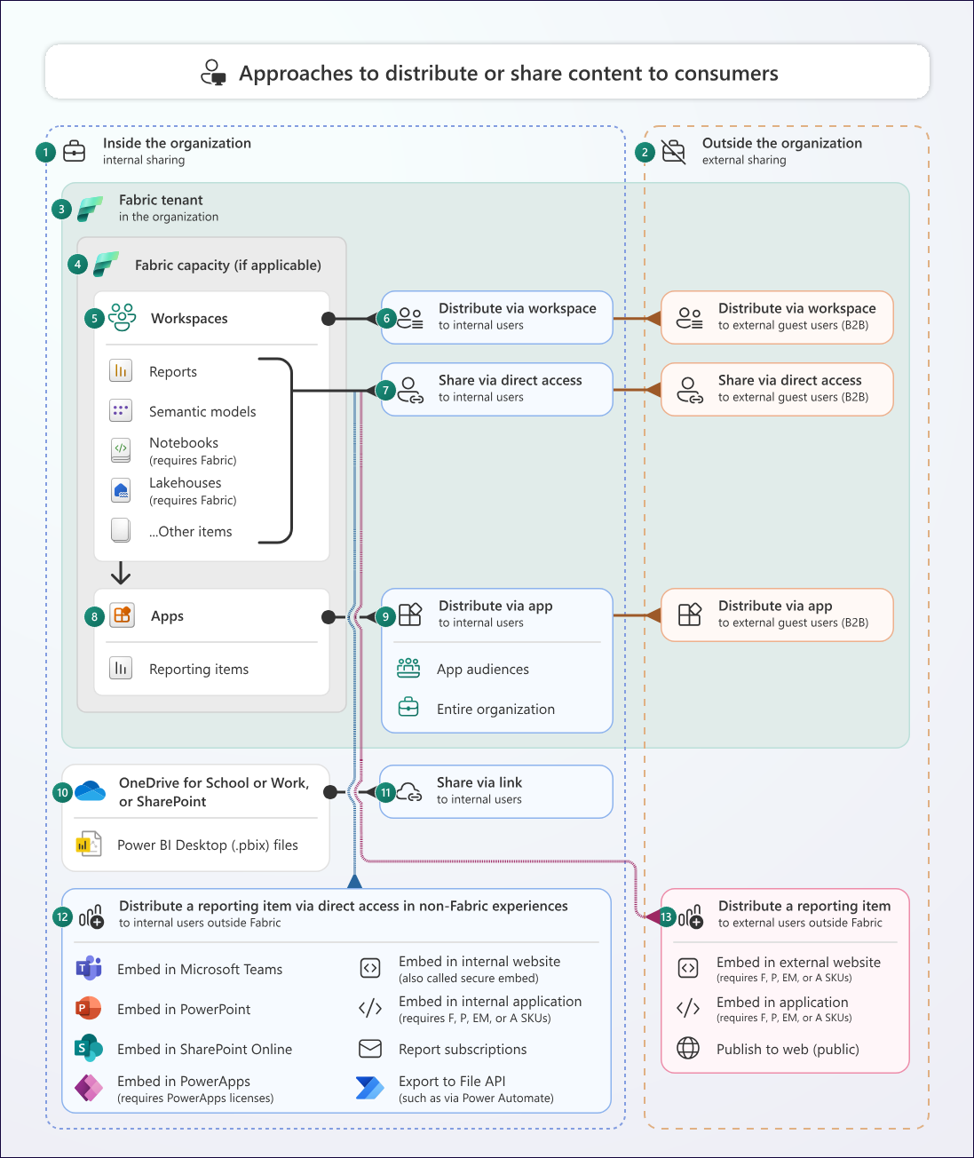Click the PowerPoint icon
The image size is (974, 1158).
click(x=89, y=1008)
